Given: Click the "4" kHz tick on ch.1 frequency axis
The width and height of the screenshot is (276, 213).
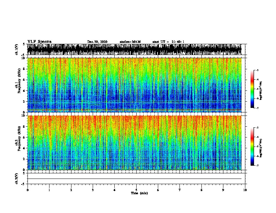Looking at the screenshot, I should tap(24, 91).
